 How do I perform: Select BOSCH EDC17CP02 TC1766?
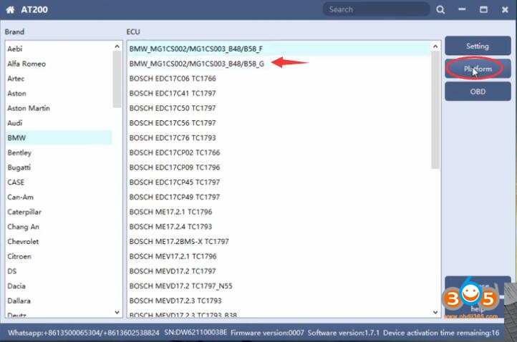(x=279, y=152)
